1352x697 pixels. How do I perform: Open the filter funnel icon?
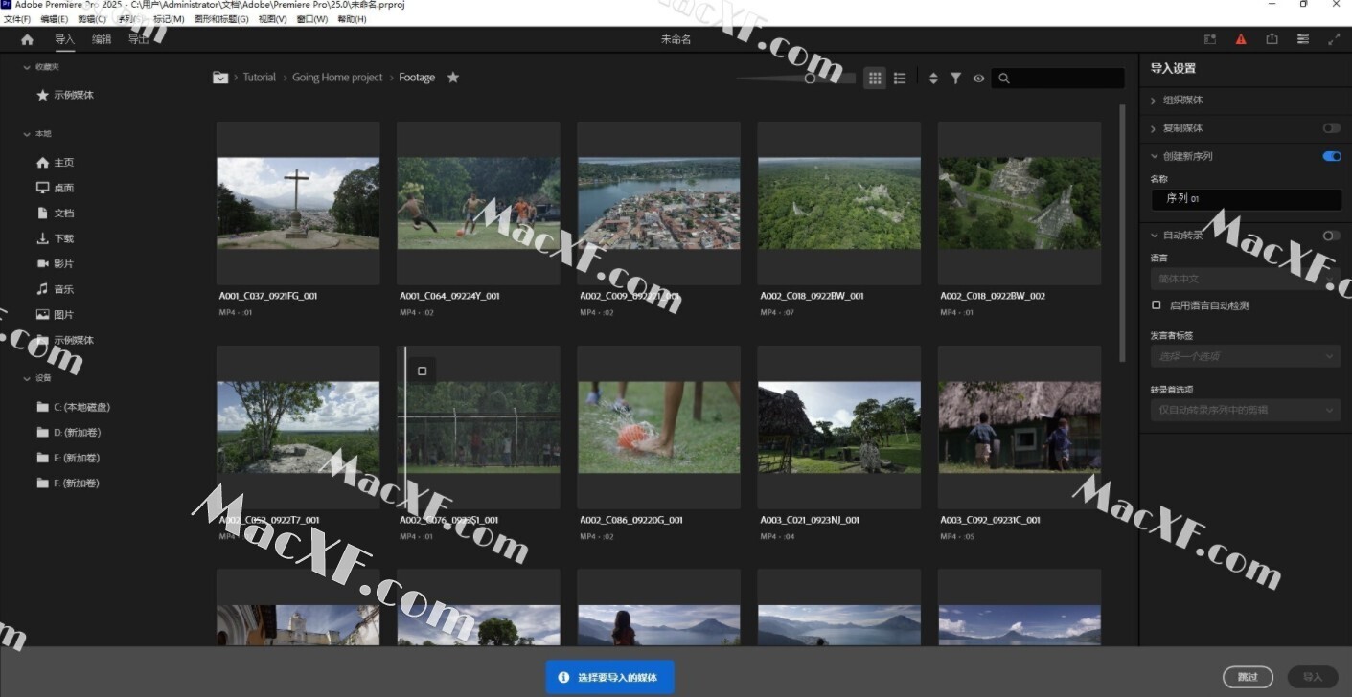coord(955,79)
